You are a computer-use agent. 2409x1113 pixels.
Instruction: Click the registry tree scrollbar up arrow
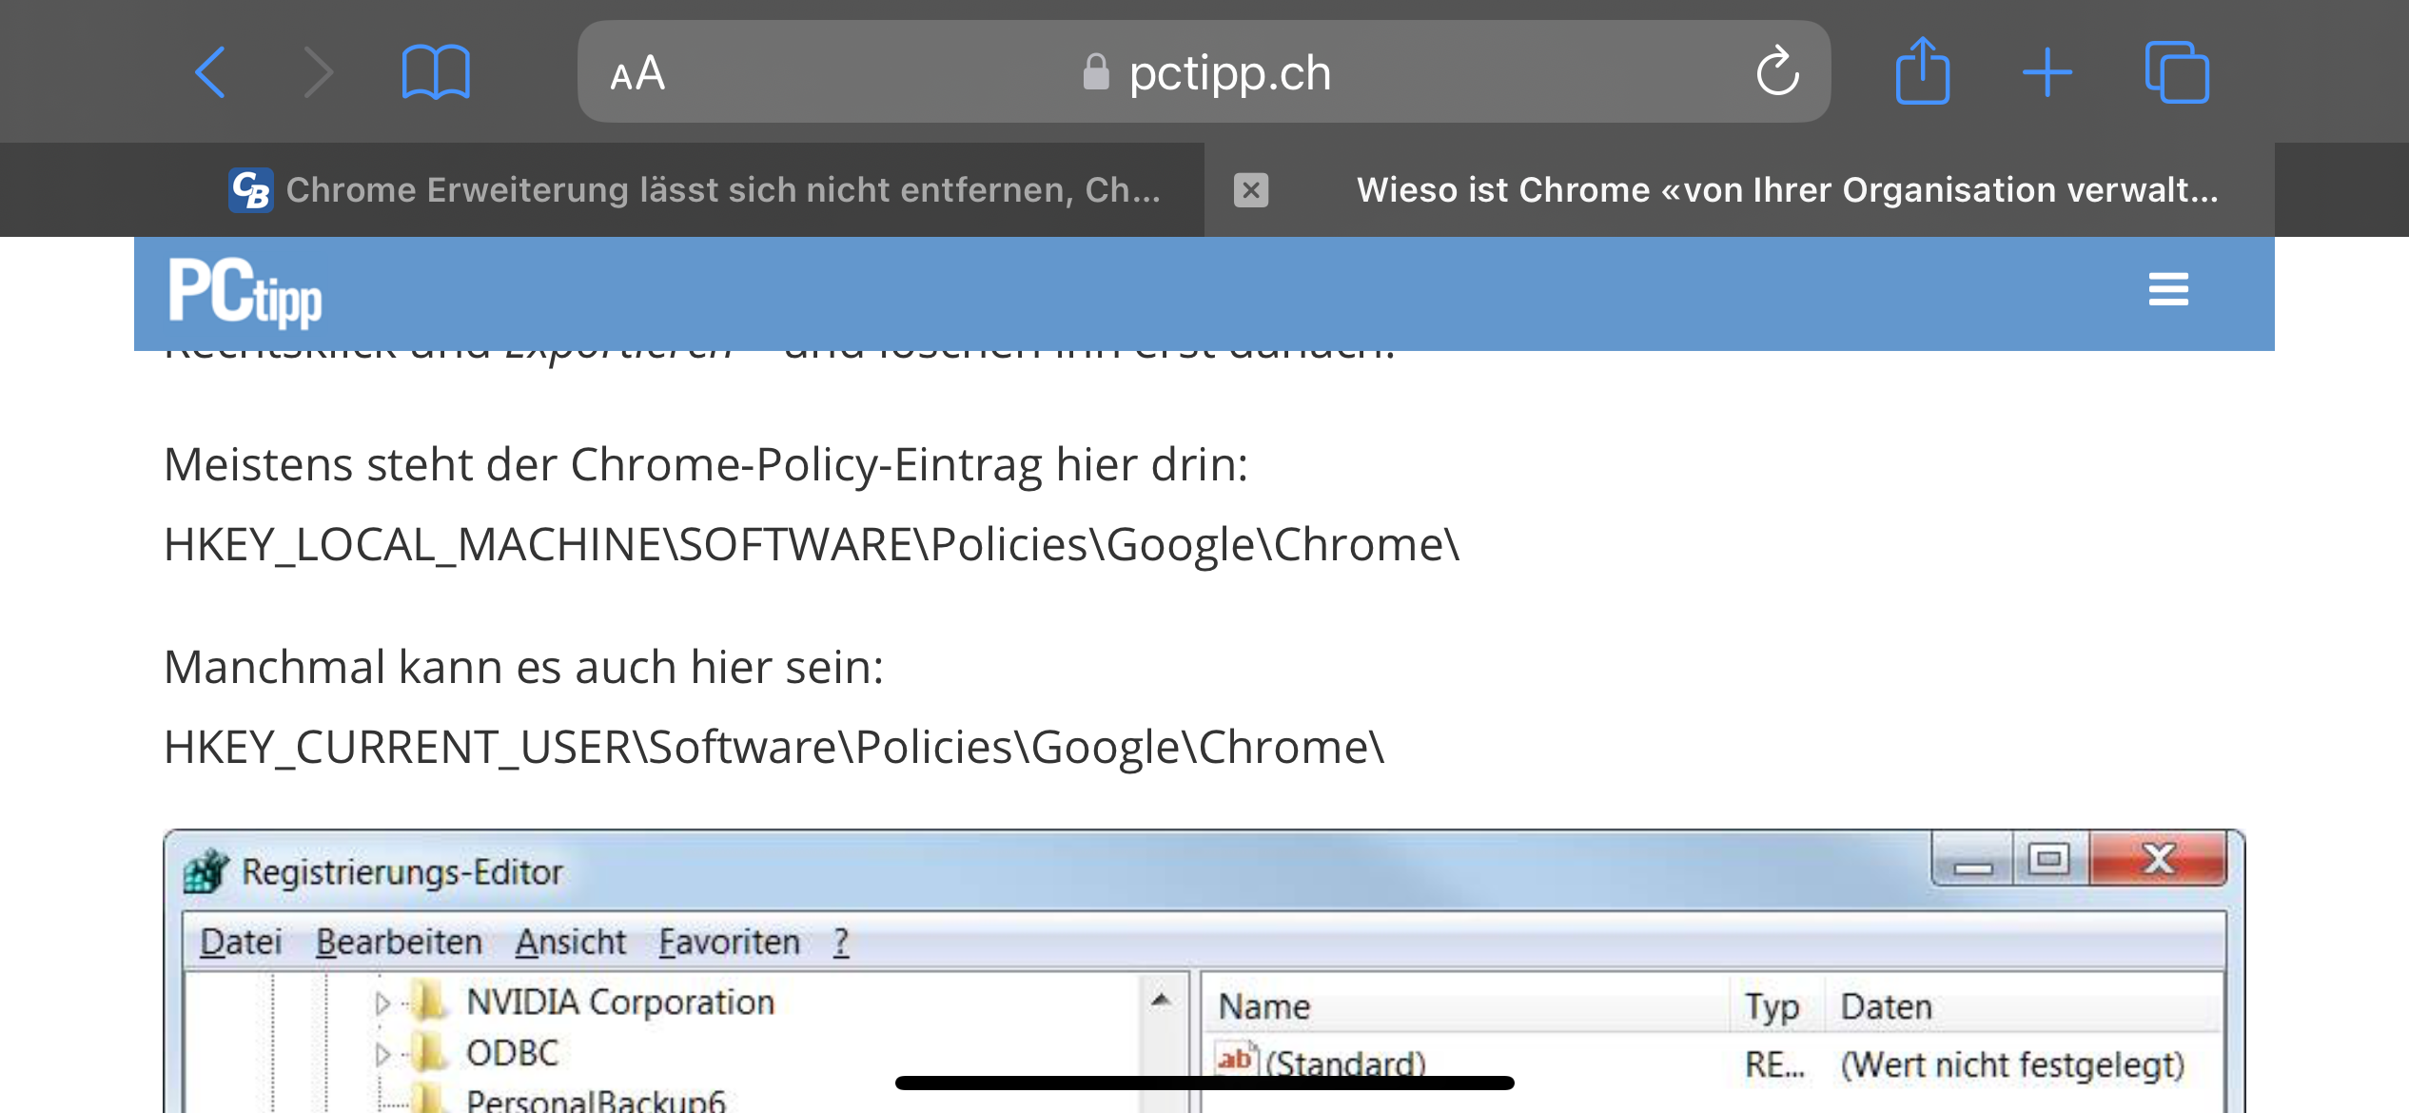[x=1161, y=1000]
